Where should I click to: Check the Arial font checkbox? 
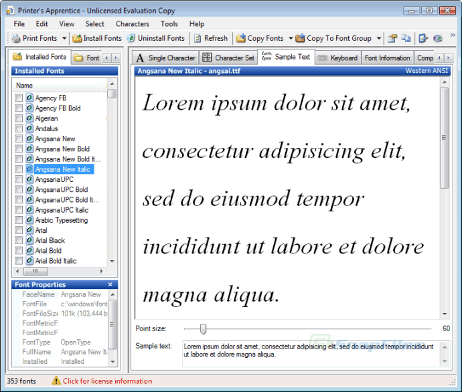19,230
